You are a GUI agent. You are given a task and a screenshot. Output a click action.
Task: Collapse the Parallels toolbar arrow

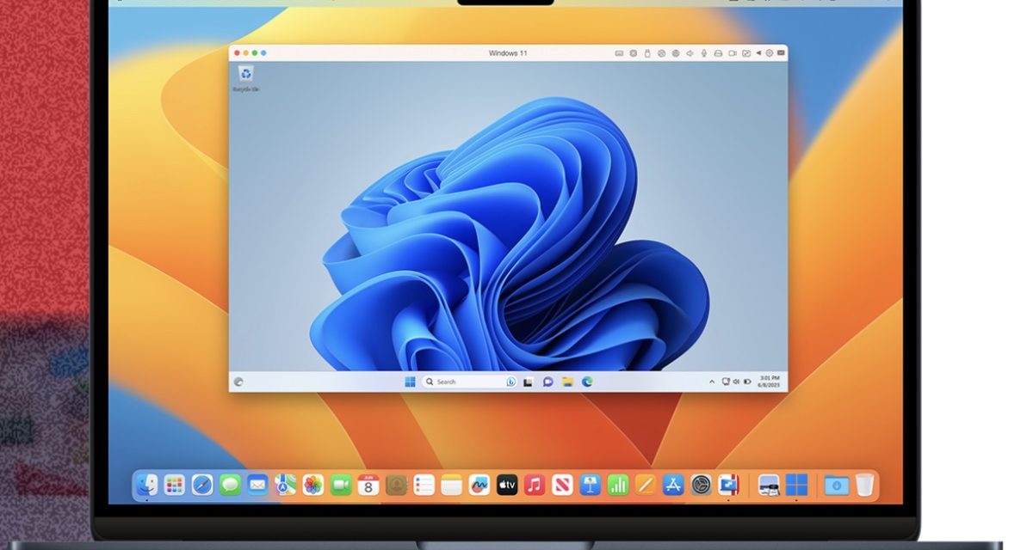(x=758, y=53)
